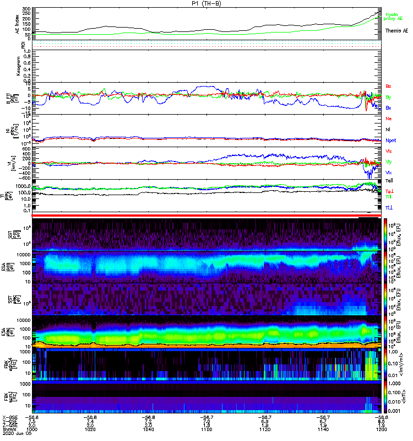Image resolution: width=413 pixels, height=441 pixels.
Task: Click the "Keogram" panel axis label
Action: [x=18, y=66]
